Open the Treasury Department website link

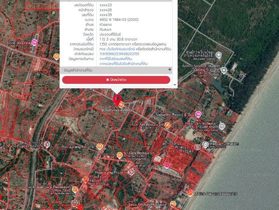click(x=120, y=49)
